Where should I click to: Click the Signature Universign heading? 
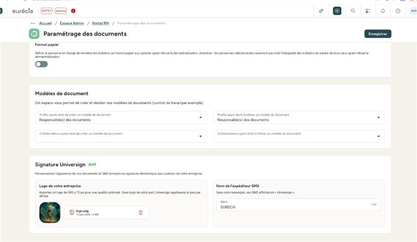60,164
